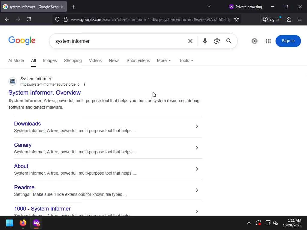307x230 pixels.
Task: Switch to the Images results tab
Action: click(50, 60)
